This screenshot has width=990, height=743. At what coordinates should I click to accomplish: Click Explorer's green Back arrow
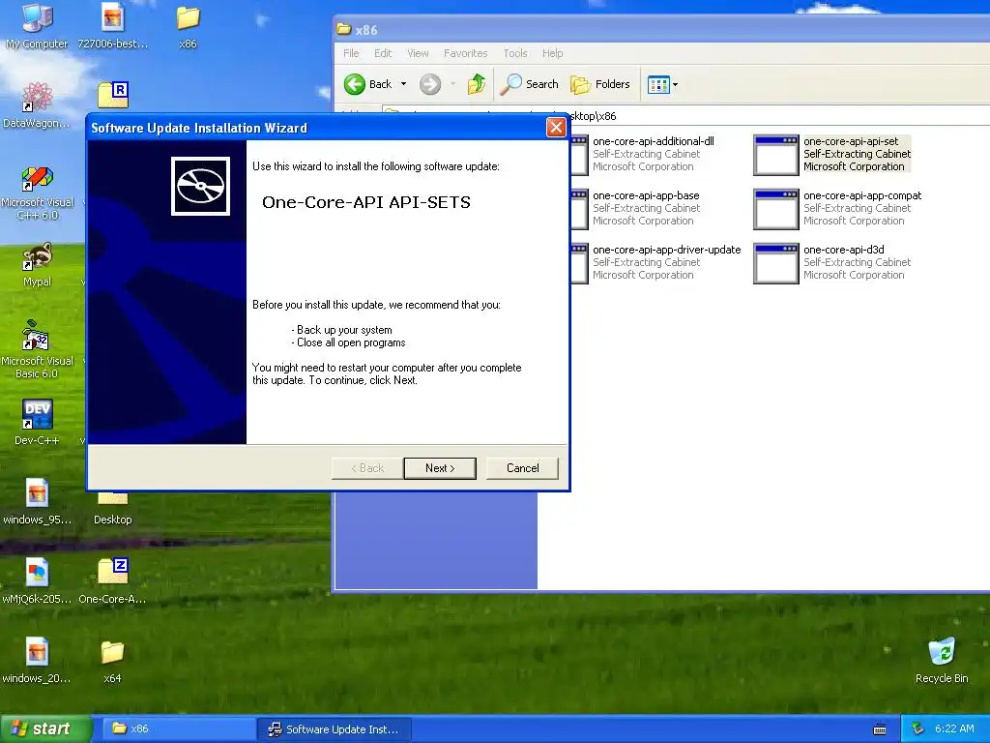355,84
